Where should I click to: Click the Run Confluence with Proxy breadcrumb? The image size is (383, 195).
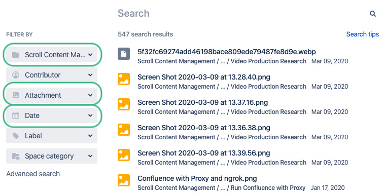(268, 188)
